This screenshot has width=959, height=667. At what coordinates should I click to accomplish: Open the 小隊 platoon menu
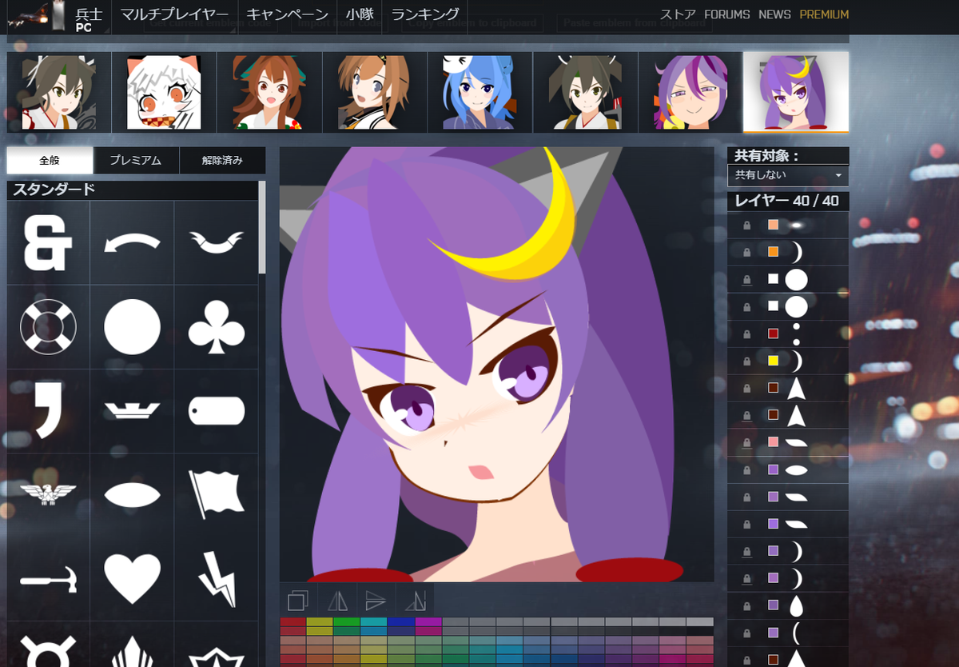[360, 14]
